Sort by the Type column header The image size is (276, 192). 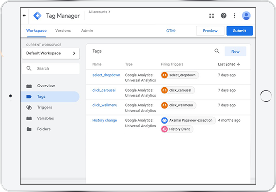click(x=129, y=64)
